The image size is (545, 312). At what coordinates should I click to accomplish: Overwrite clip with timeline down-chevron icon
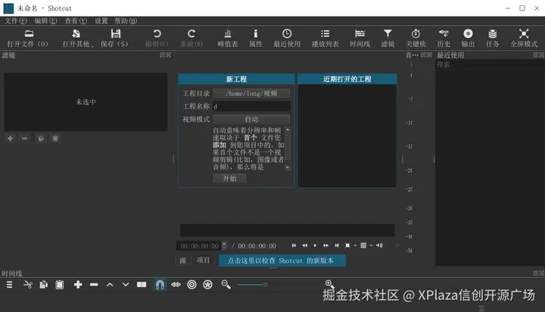(126, 285)
